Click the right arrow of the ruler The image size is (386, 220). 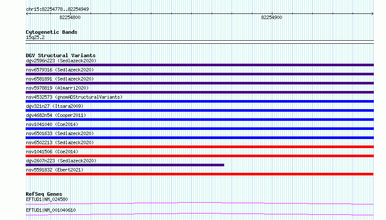(372, 13)
